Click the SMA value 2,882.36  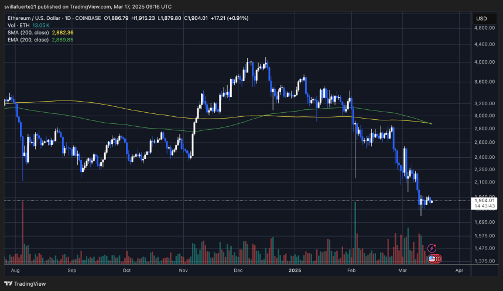[x=63, y=33]
